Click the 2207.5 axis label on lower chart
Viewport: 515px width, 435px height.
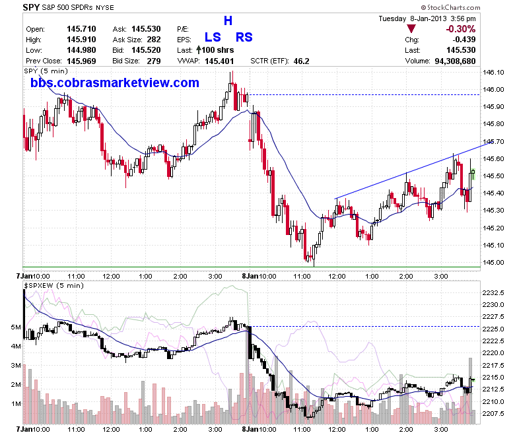(493, 414)
